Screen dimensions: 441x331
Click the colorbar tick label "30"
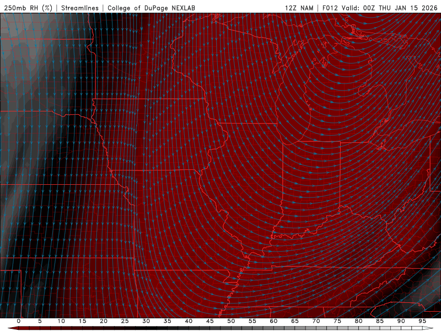click(146, 321)
